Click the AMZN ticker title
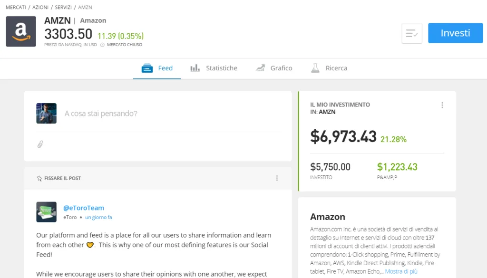The image size is (487, 278). pyautogui.click(x=58, y=20)
